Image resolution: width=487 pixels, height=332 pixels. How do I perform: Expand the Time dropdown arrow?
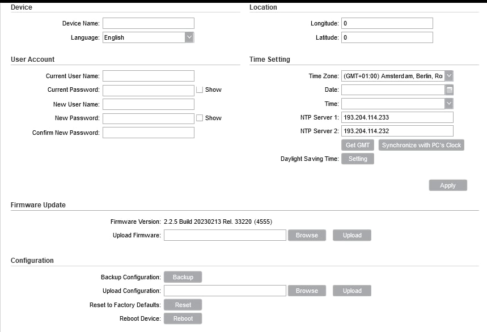pyautogui.click(x=449, y=104)
